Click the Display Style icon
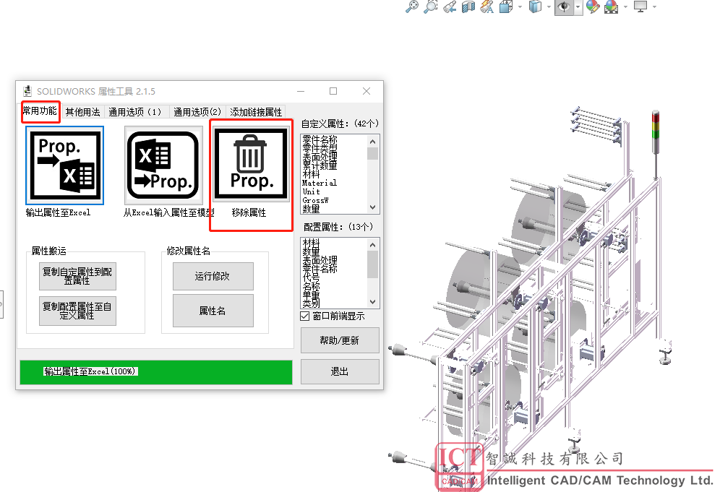The height and width of the screenshot is (492, 720). (x=535, y=7)
